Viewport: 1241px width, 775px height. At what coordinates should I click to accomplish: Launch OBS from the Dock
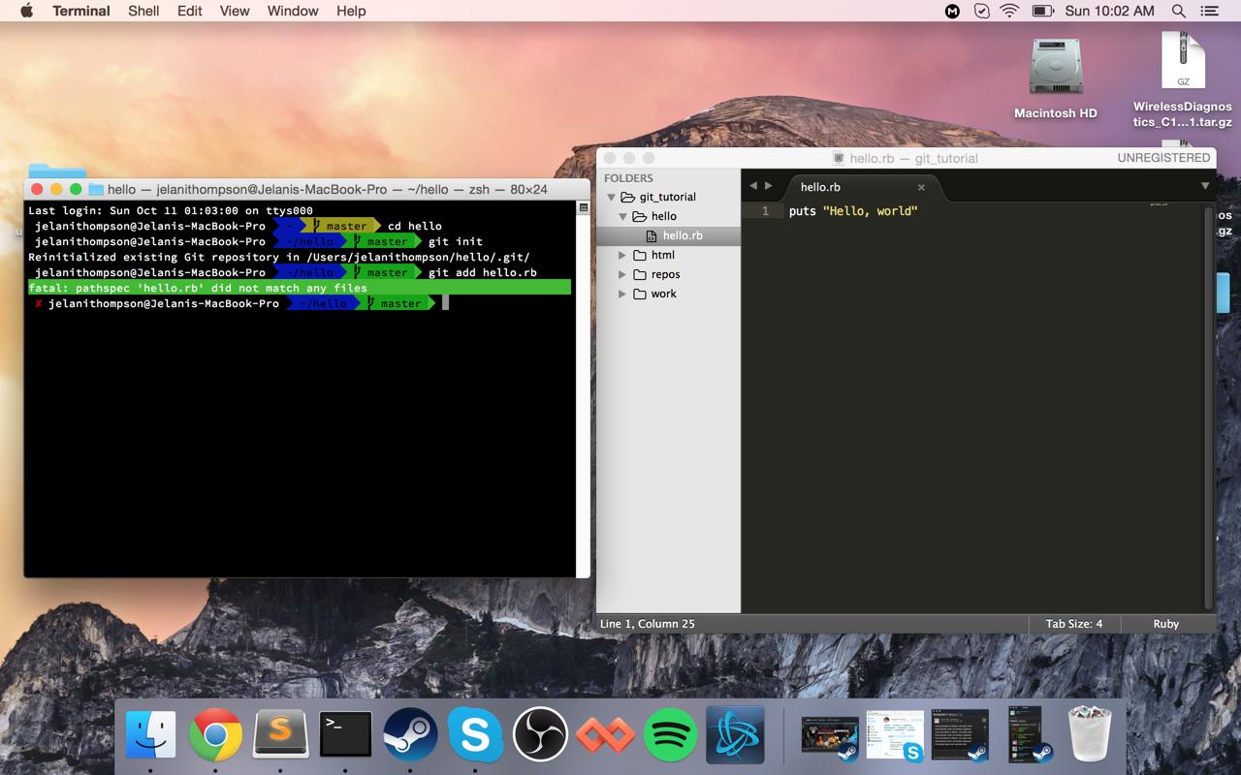(540, 734)
